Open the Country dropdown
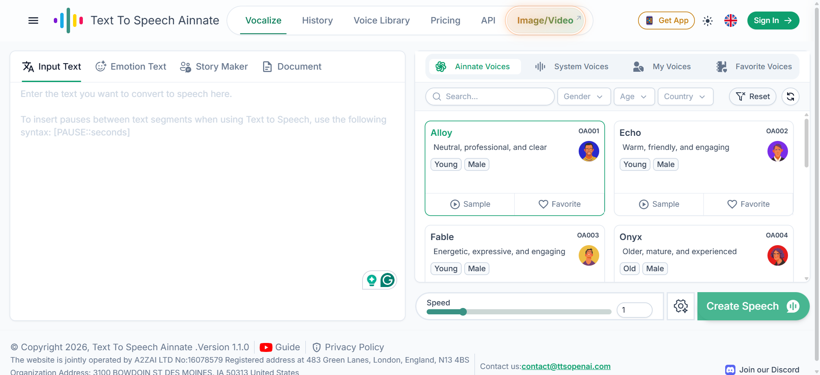 pyautogui.click(x=685, y=97)
